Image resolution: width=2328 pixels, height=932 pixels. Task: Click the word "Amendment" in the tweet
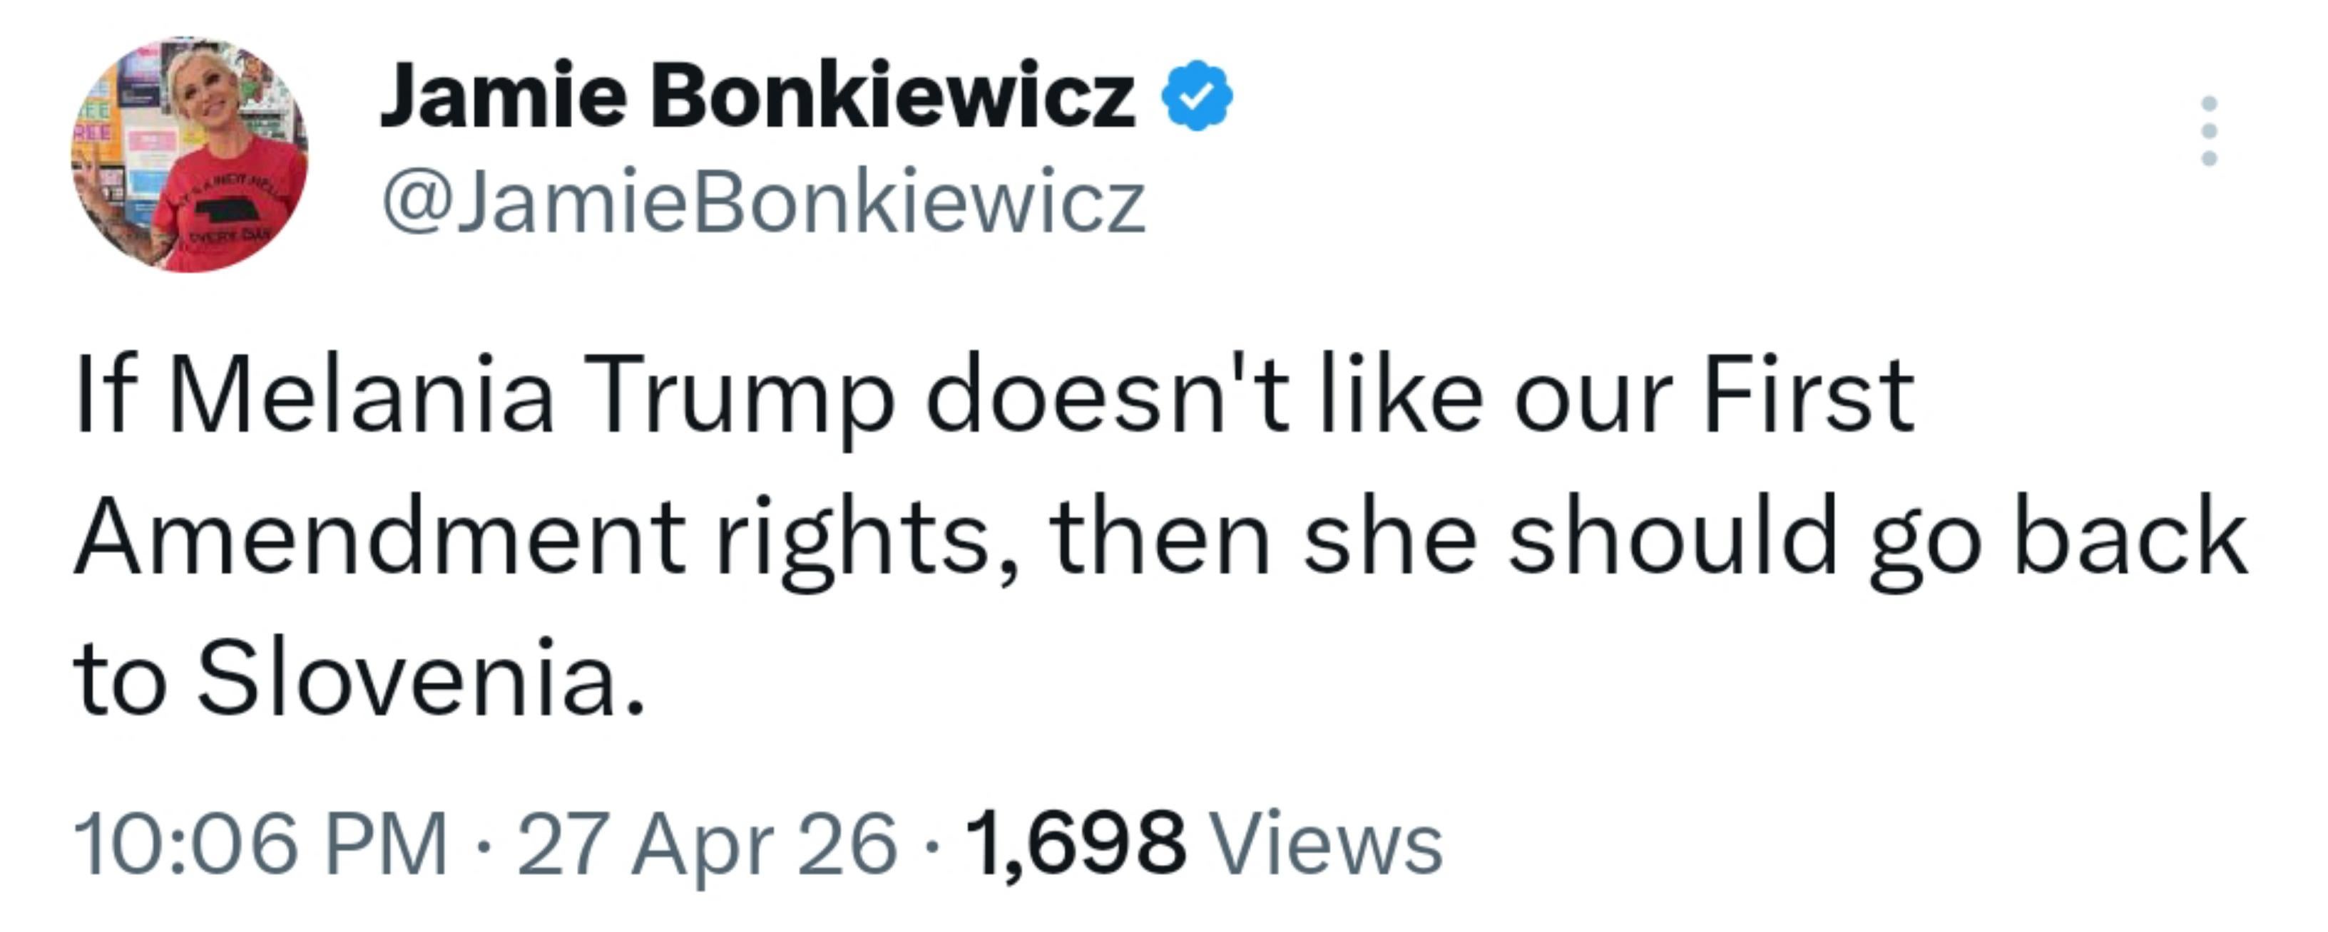point(379,538)
